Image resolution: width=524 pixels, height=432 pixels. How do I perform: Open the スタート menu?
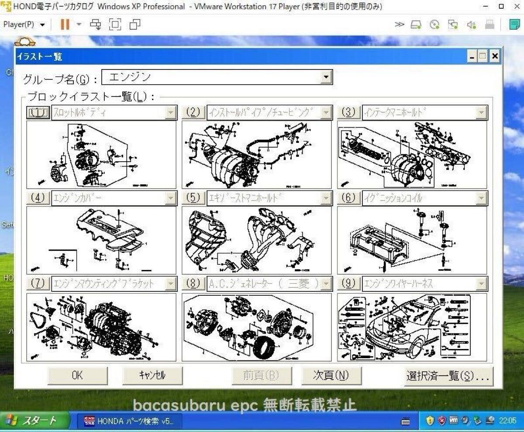tap(35, 421)
